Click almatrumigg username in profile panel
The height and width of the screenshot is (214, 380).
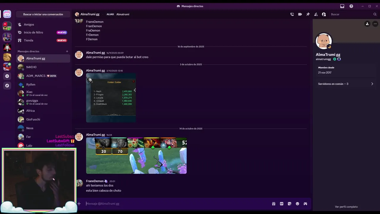pos(323,59)
